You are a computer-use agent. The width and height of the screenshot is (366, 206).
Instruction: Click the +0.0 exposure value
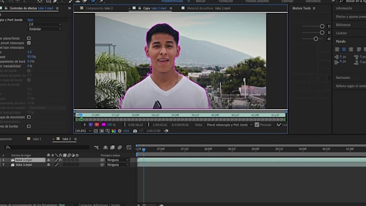126,131
